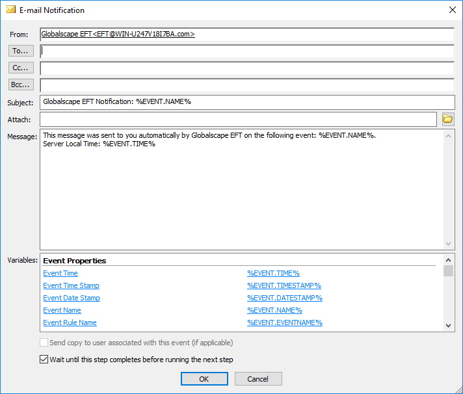The image size is (463, 394).
Task: Click the Event Rule Name link
Action: [70, 322]
